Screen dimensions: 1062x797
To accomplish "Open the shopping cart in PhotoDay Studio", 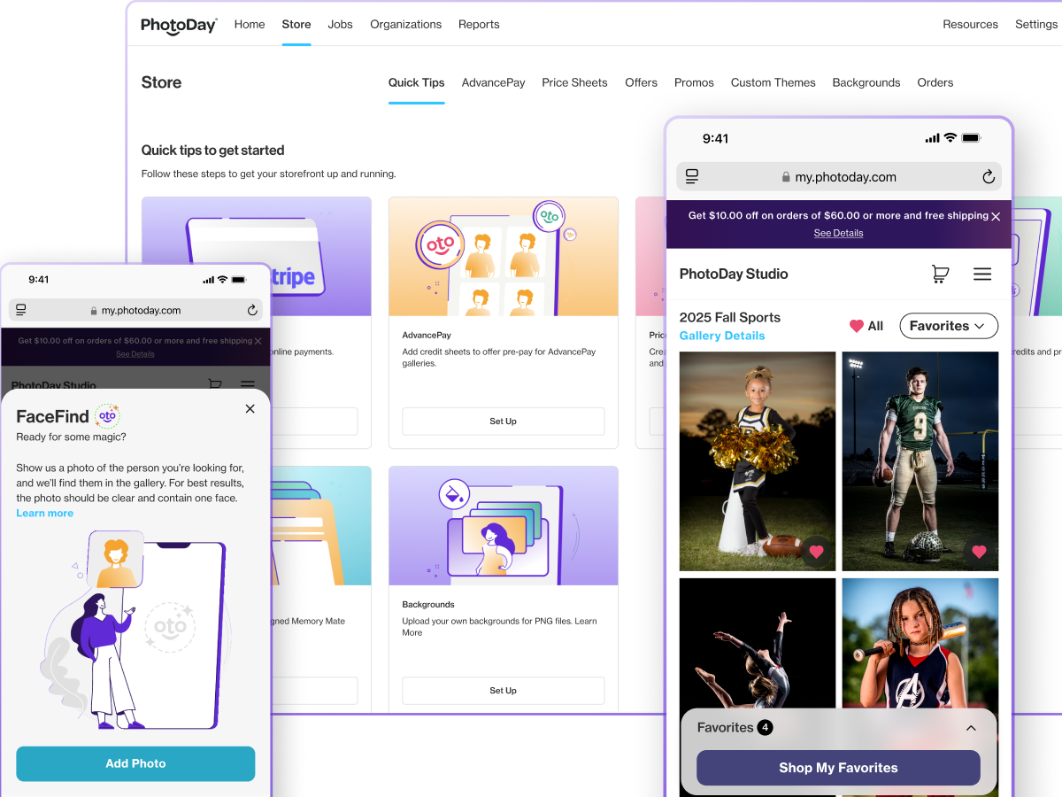I will (940, 275).
